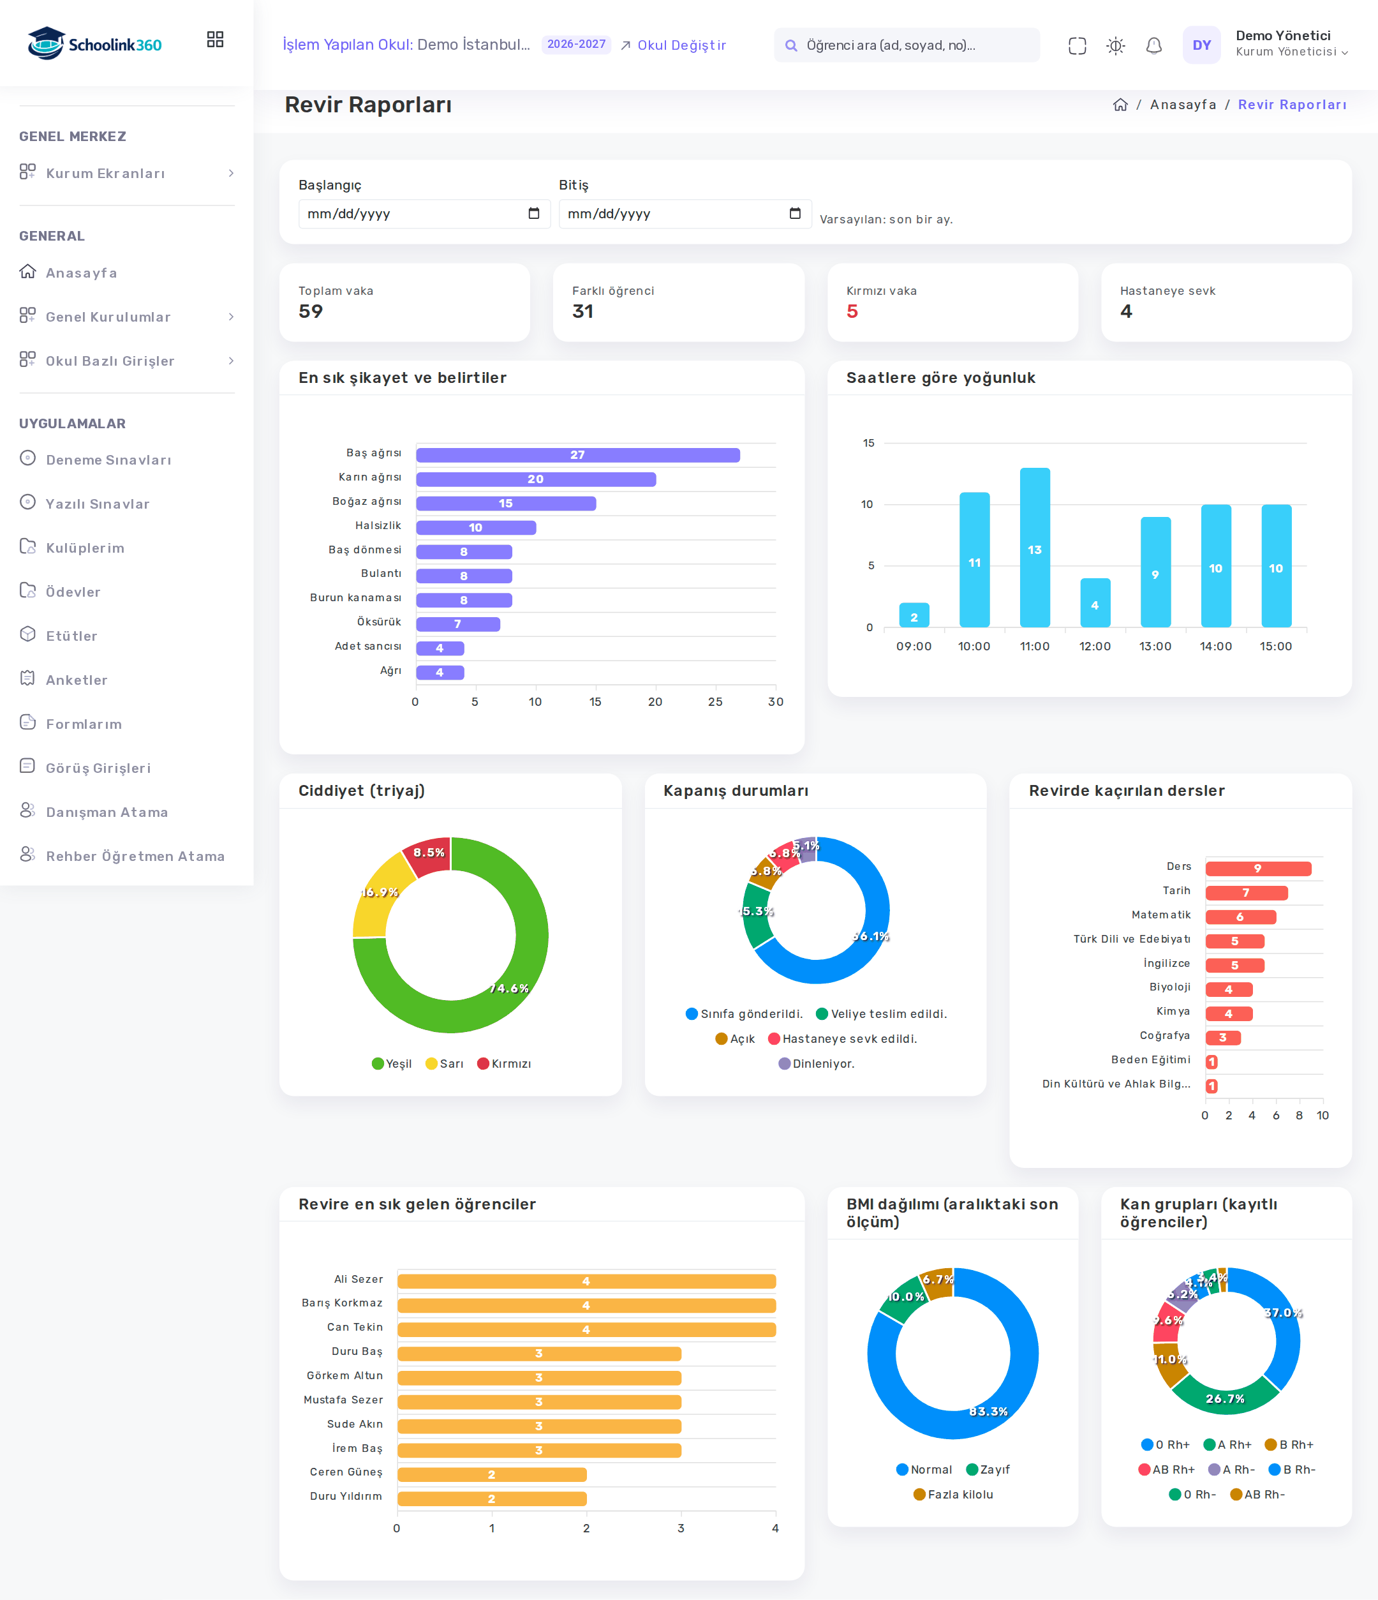Expand Okul Bazlı Girişler submenu
1378x1600 pixels.
pyautogui.click(x=126, y=361)
